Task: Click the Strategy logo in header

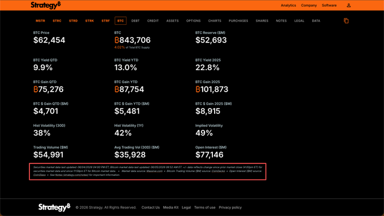Action: pos(46,5)
